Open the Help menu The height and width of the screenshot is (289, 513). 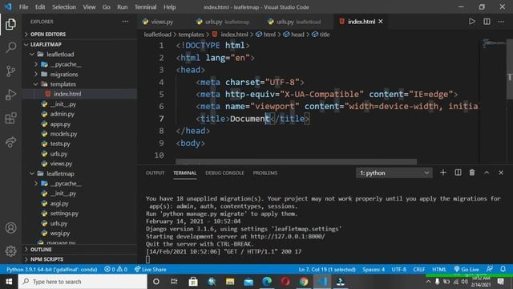169,7
